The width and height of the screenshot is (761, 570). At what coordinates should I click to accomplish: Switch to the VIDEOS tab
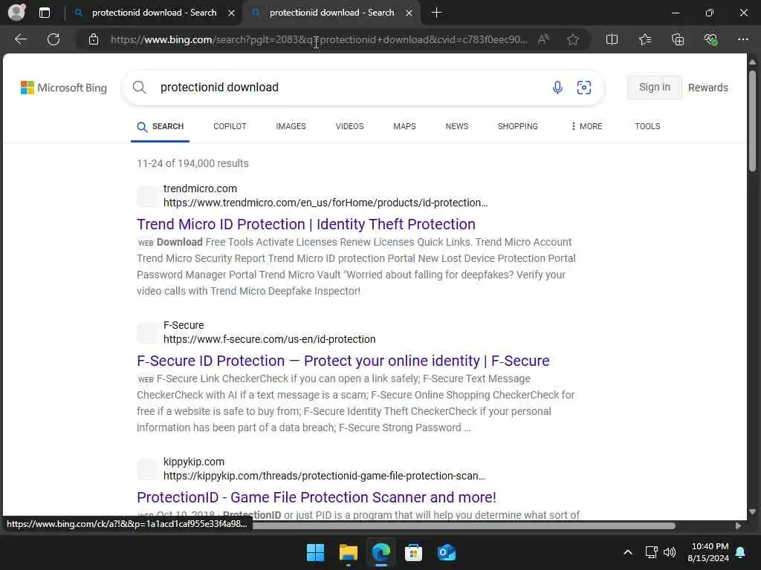pos(349,126)
